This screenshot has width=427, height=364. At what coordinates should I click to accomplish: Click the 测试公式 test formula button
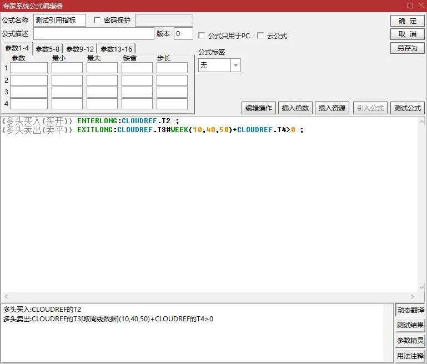408,108
